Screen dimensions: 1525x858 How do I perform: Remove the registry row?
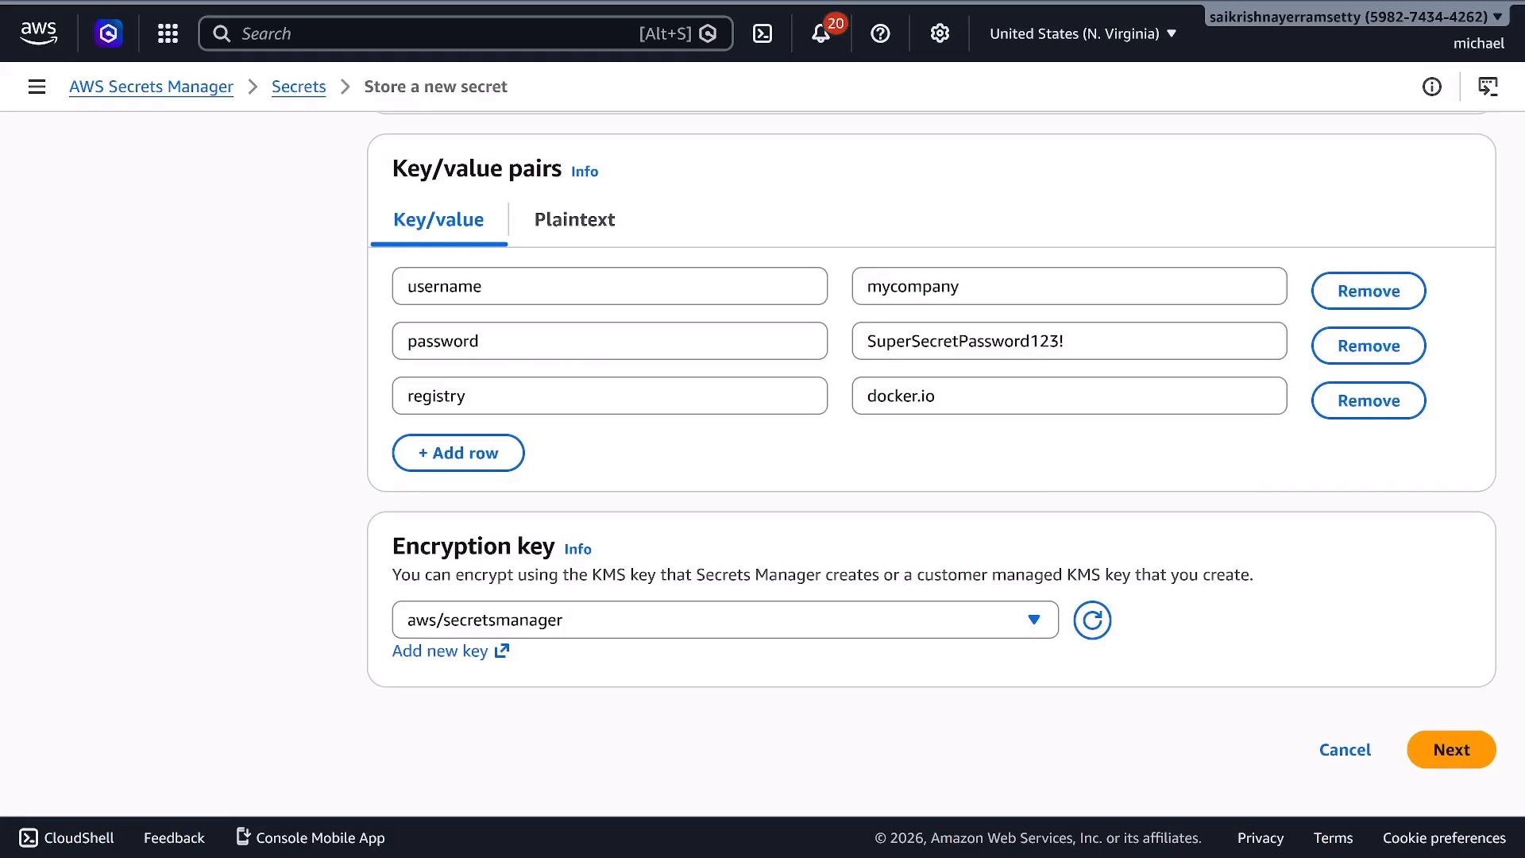[1369, 400]
